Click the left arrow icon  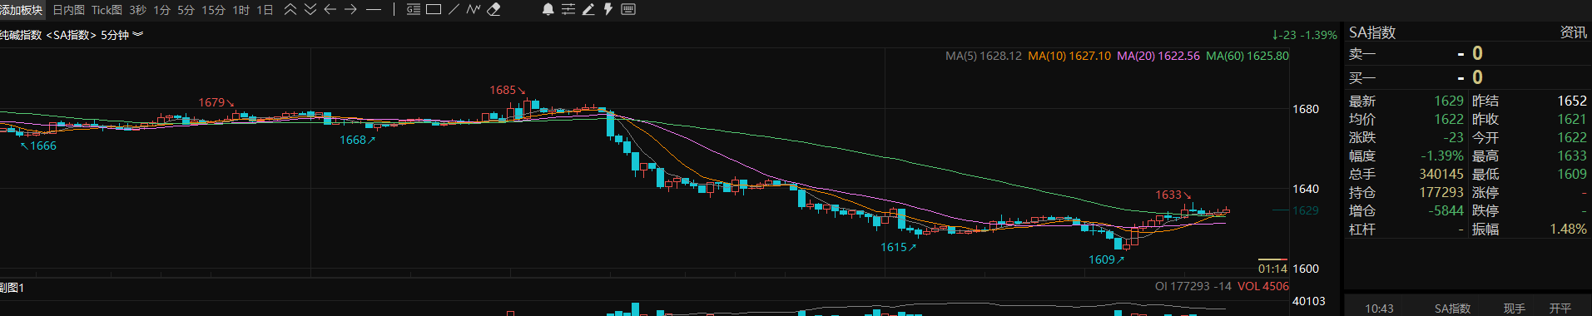pyautogui.click(x=330, y=10)
